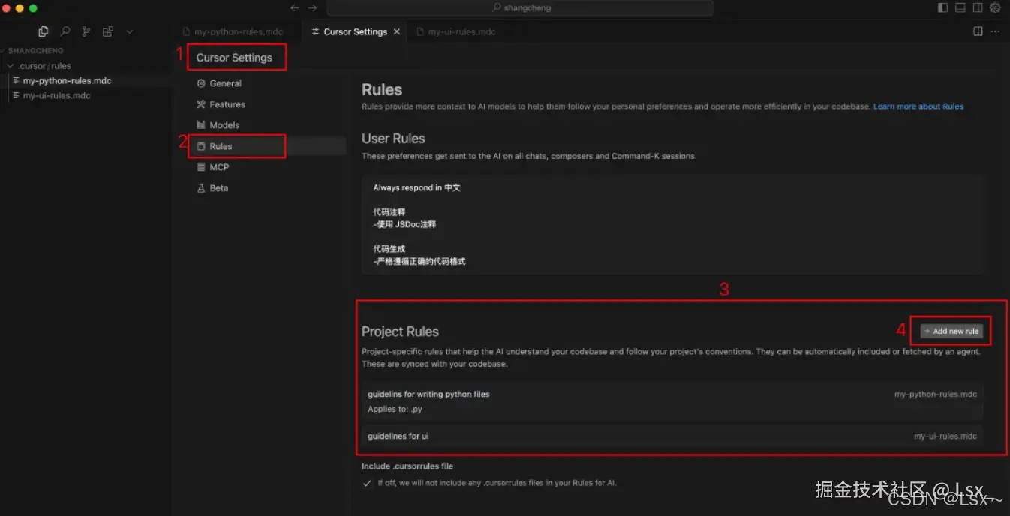The width and height of the screenshot is (1010, 516).
Task: Open settings via the title bar gear
Action: pyautogui.click(x=996, y=8)
